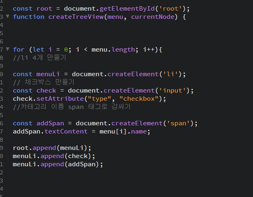
Task: Click the comment '//li 4개 만들기'
Action: coord(39,58)
